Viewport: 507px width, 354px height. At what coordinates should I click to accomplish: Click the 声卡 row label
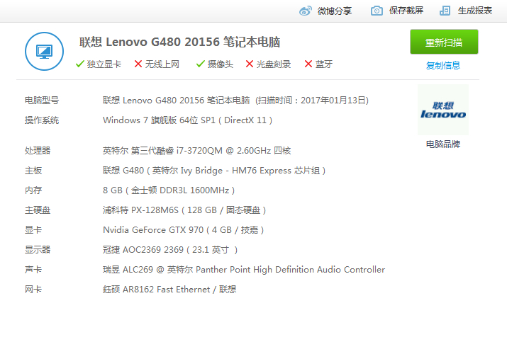[x=33, y=270]
